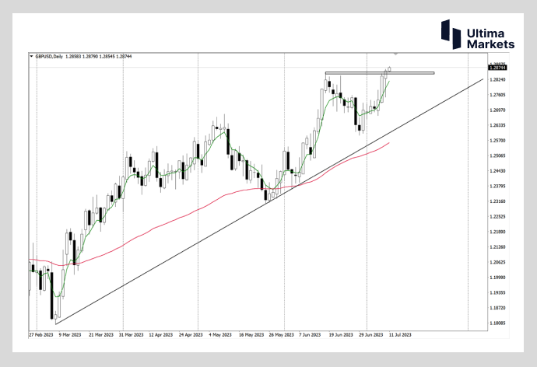Click the 16 May 2023 date label
Viewport: 537px width, 367px height.
click(x=251, y=335)
